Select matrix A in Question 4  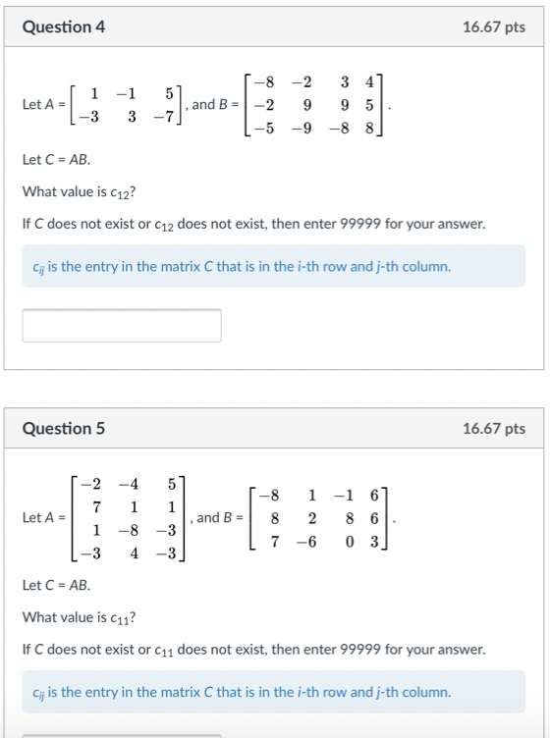126,104
